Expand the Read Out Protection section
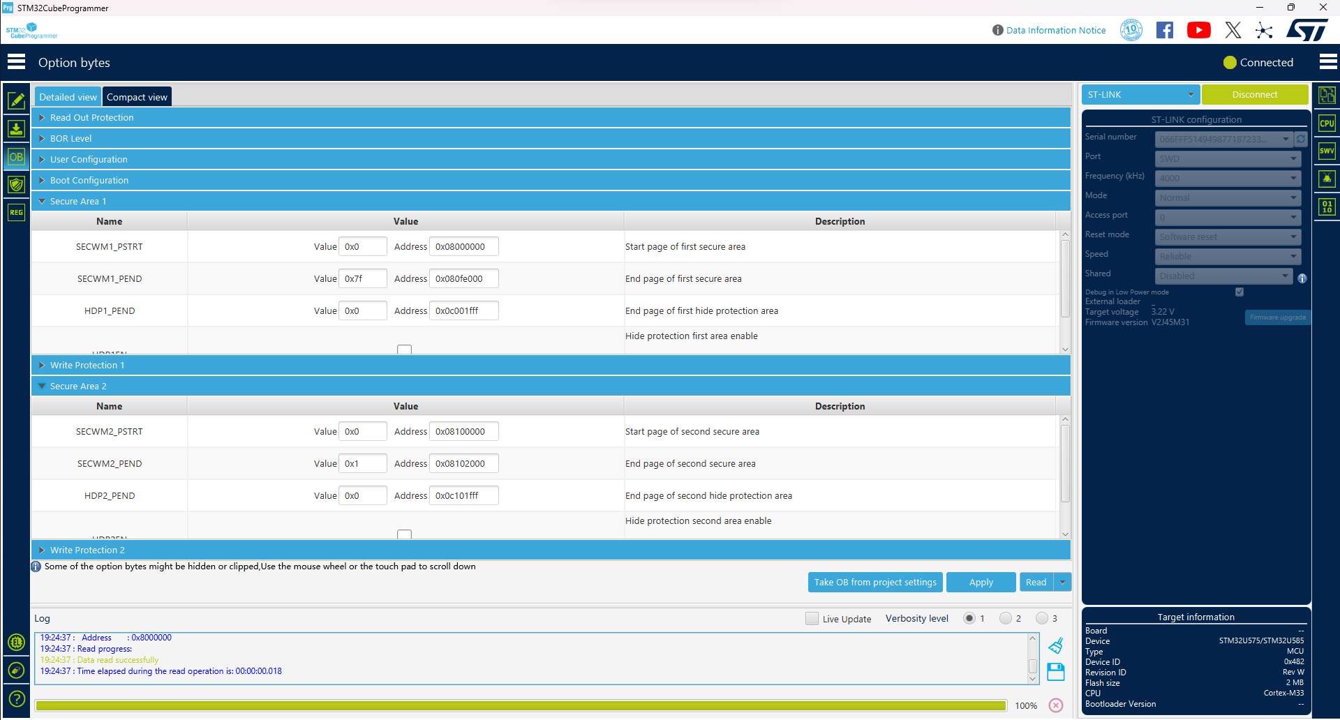The width and height of the screenshot is (1340, 720). pos(43,117)
